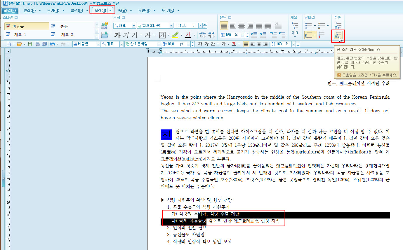The width and height of the screenshot is (403, 250).
Task: Open the 함초롬바탕 font dropdown in the ribbon
Action: [171, 26]
